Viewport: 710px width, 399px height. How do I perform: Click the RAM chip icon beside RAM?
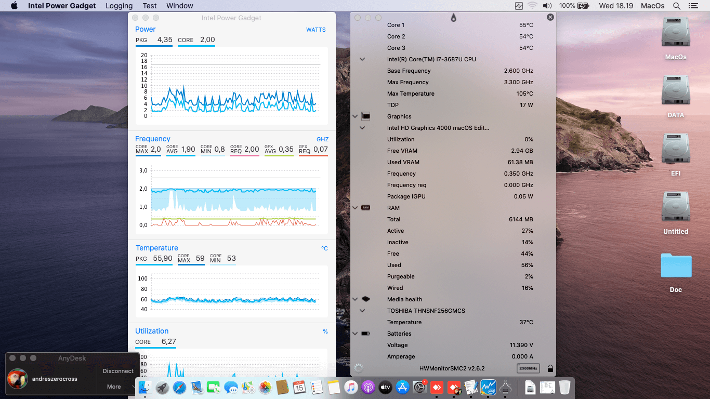(x=365, y=208)
